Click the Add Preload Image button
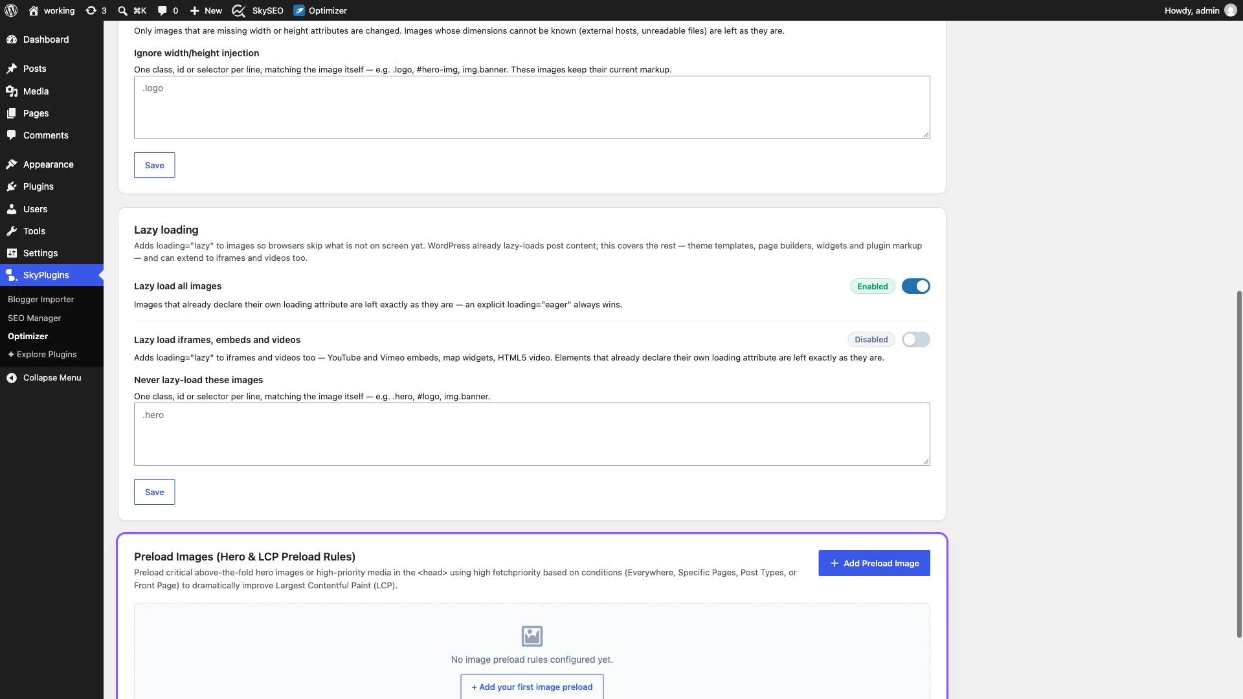1243x699 pixels. tap(874, 563)
